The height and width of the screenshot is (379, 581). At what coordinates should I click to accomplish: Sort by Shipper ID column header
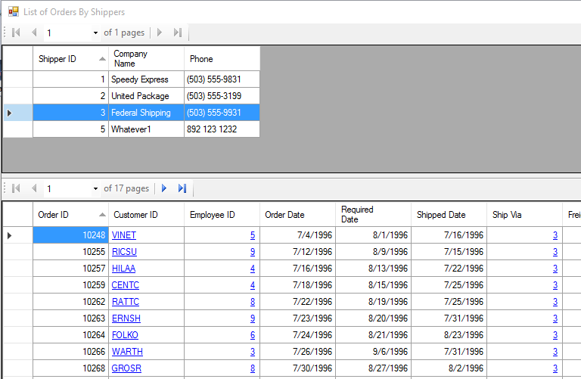click(x=70, y=58)
